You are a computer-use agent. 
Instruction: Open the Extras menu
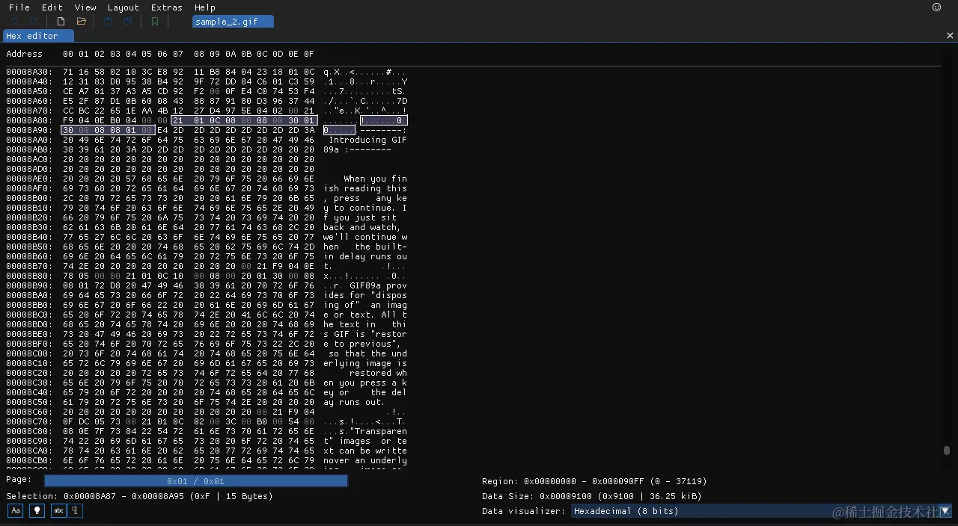coord(166,7)
